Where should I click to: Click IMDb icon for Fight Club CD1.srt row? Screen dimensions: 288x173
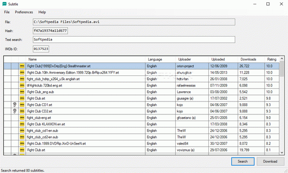(x=22, y=105)
